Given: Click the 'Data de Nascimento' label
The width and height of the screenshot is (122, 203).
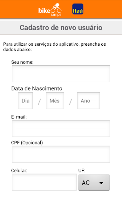Looking at the screenshot, I should [37, 88].
